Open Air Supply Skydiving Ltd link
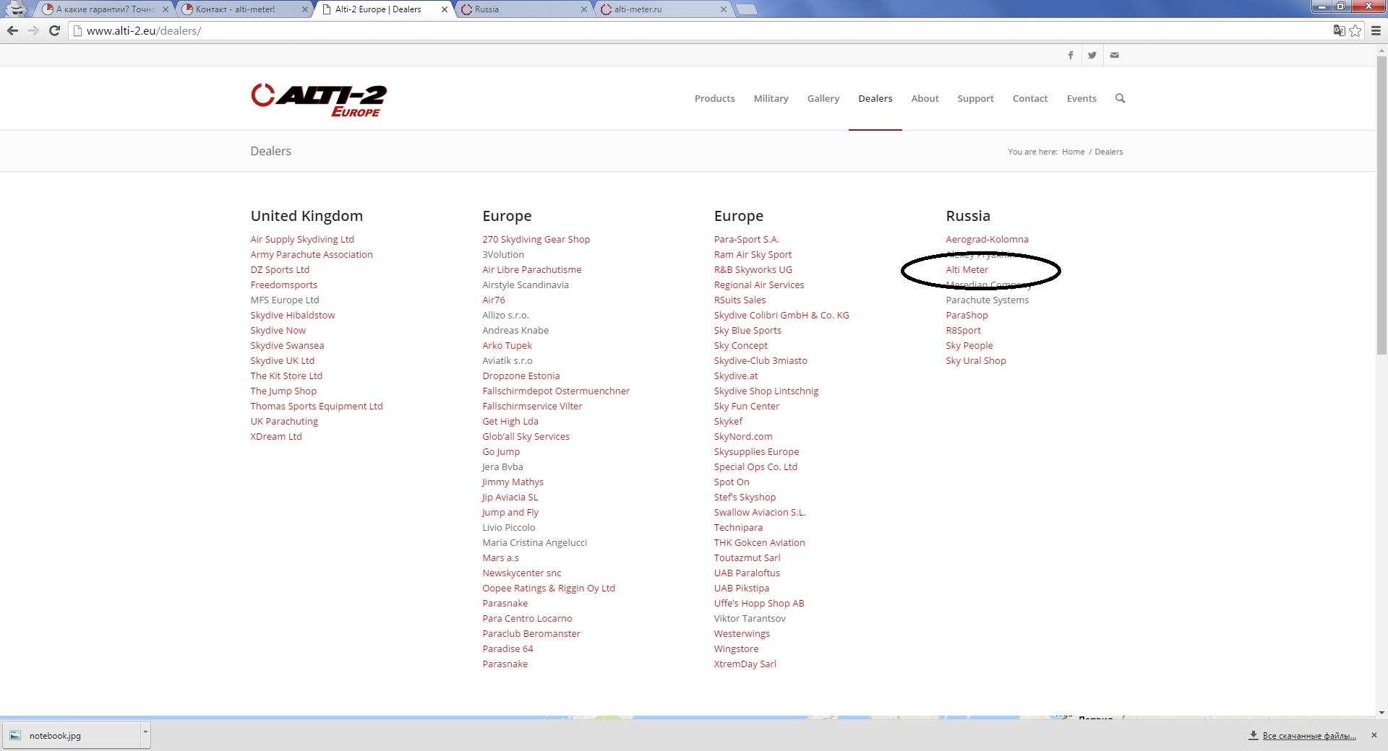1388x751 pixels. click(302, 239)
